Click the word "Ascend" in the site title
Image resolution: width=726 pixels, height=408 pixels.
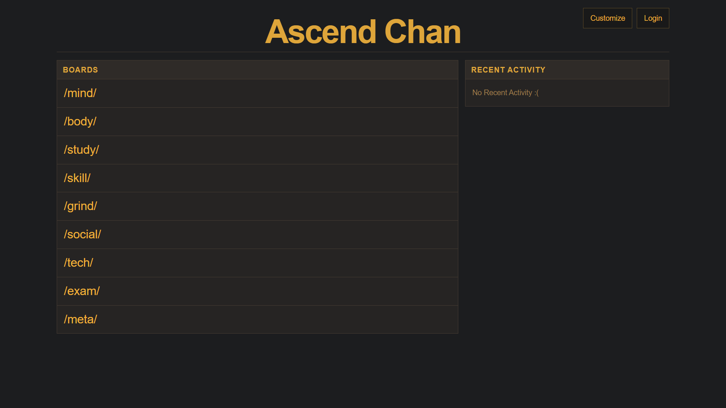coord(321,32)
